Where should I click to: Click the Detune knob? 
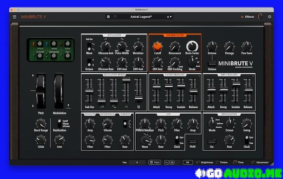(x=212, y=46)
